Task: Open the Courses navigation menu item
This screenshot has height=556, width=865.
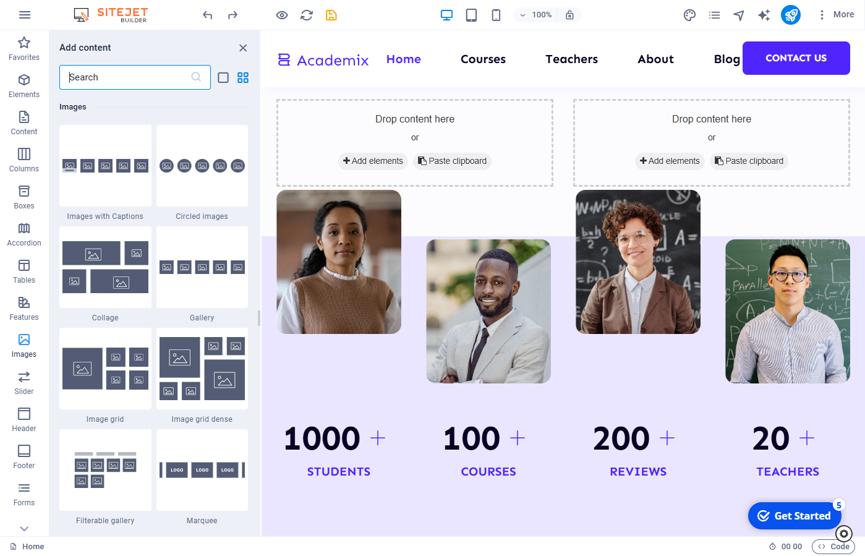Action: (483, 59)
